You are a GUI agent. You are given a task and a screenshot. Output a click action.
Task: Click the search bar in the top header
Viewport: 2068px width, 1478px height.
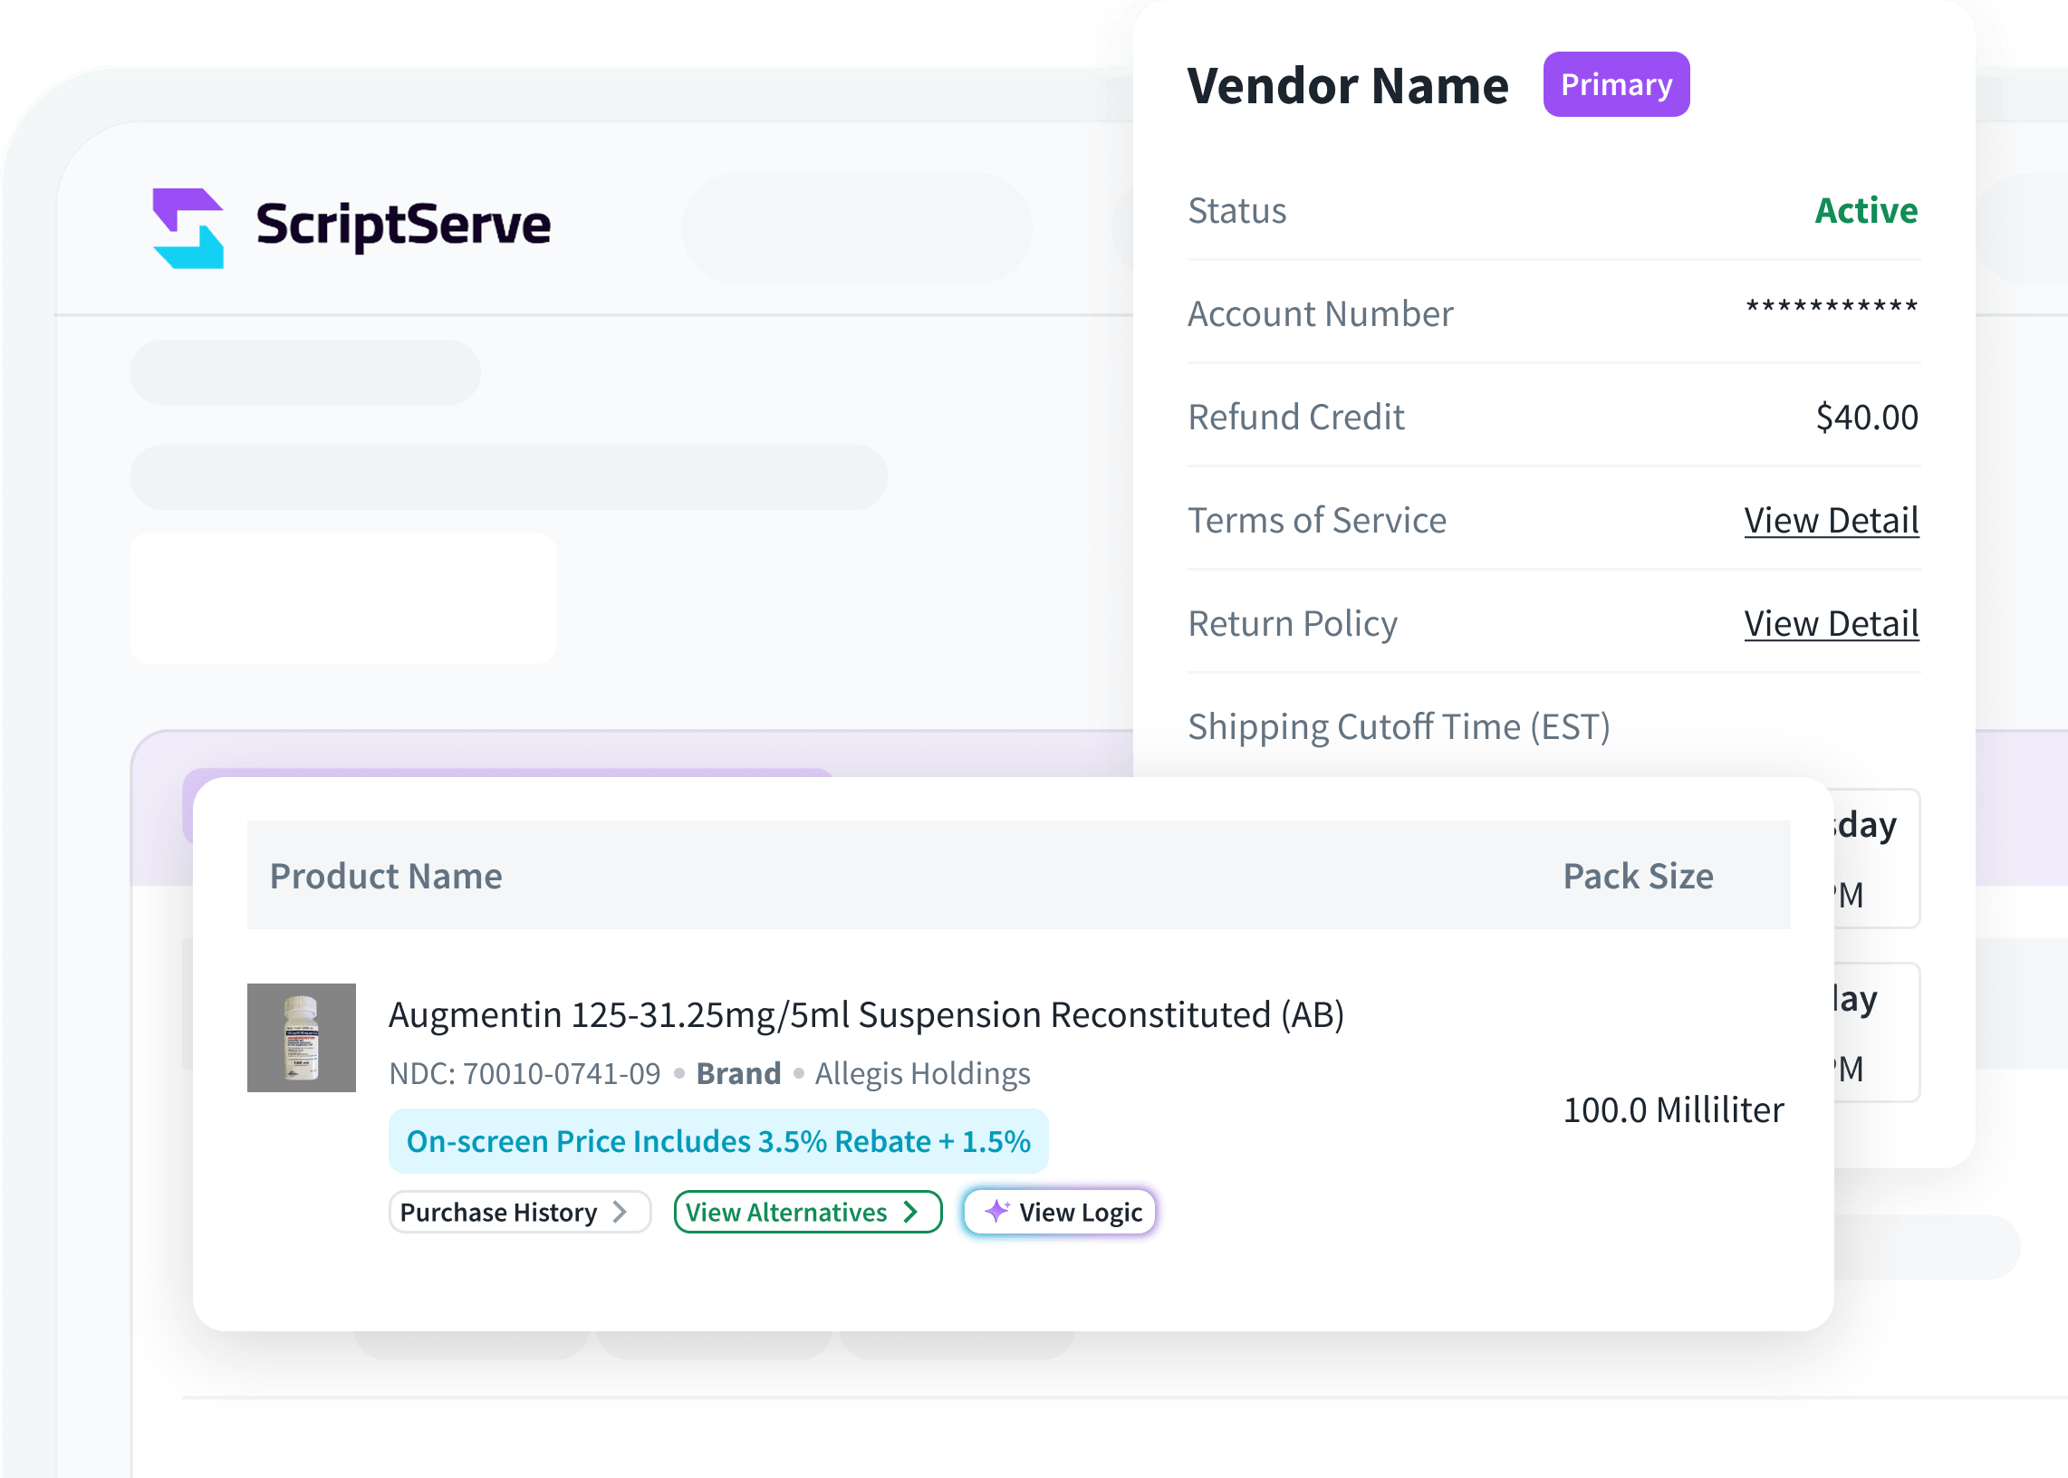857,227
